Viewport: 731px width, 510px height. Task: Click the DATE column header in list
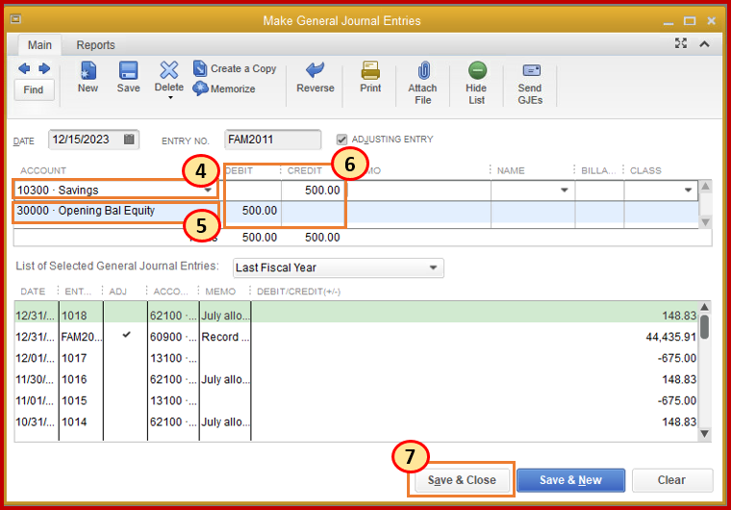click(x=33, y=292)
